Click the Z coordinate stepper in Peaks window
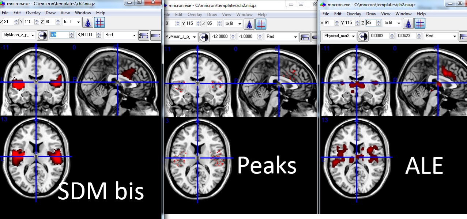The width and height of the screenshot is (467, 219). point(219,23)
